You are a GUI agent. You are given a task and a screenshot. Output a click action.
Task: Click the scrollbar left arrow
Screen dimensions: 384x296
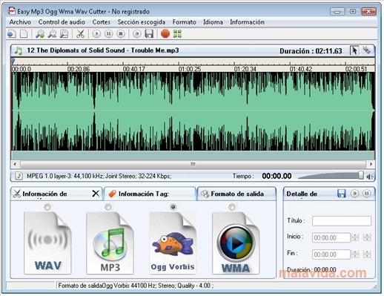15,164
